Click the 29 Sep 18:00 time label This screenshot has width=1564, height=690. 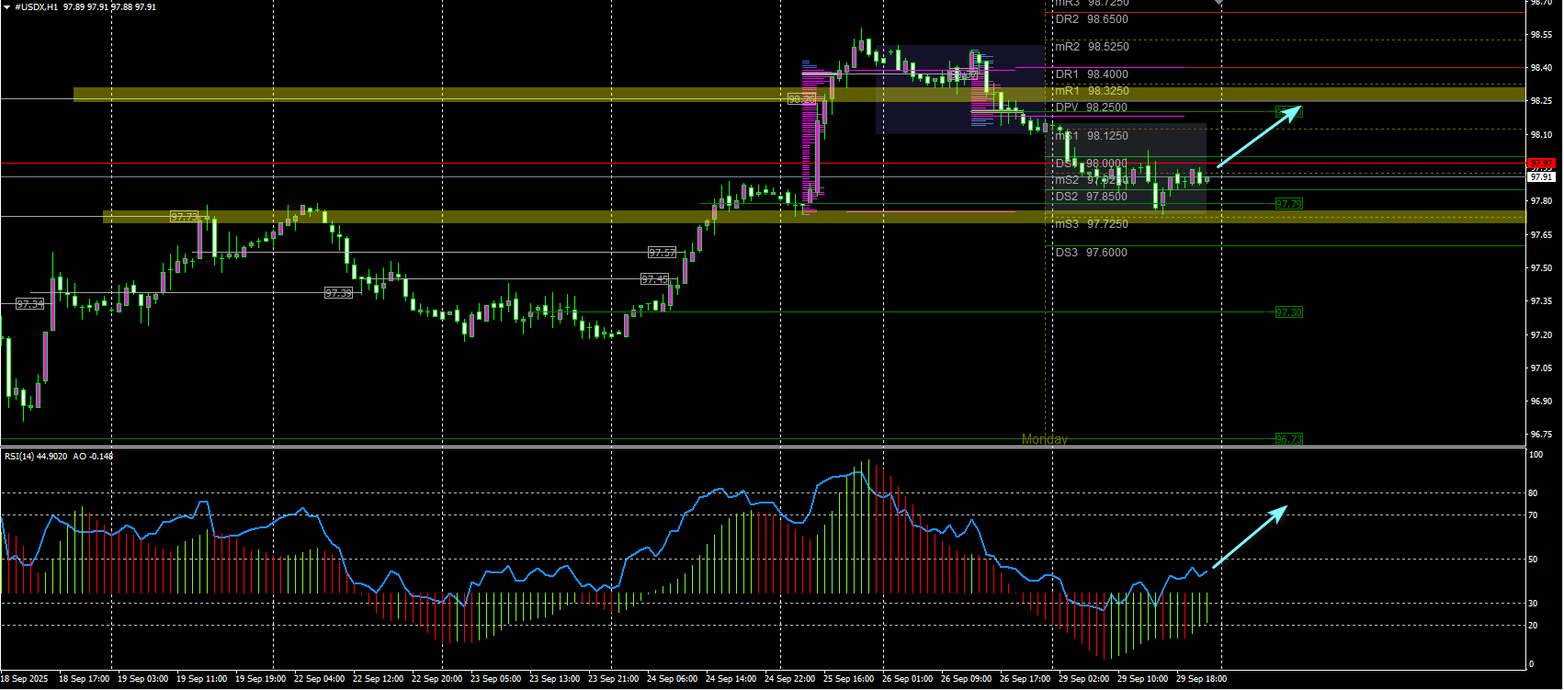coord(1201,679)
